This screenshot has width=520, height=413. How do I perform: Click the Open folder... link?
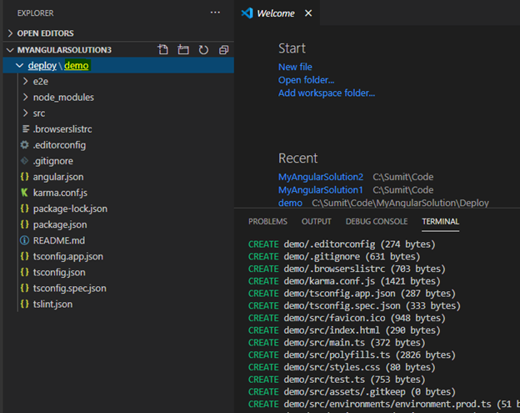(x=306, y=80)
